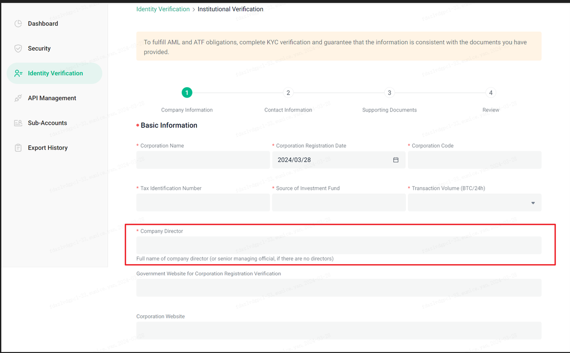Click the Sub-Accounts card icon
Image resolution: width=570 pixels, height=353 pixels.
(x=18, y=123)
